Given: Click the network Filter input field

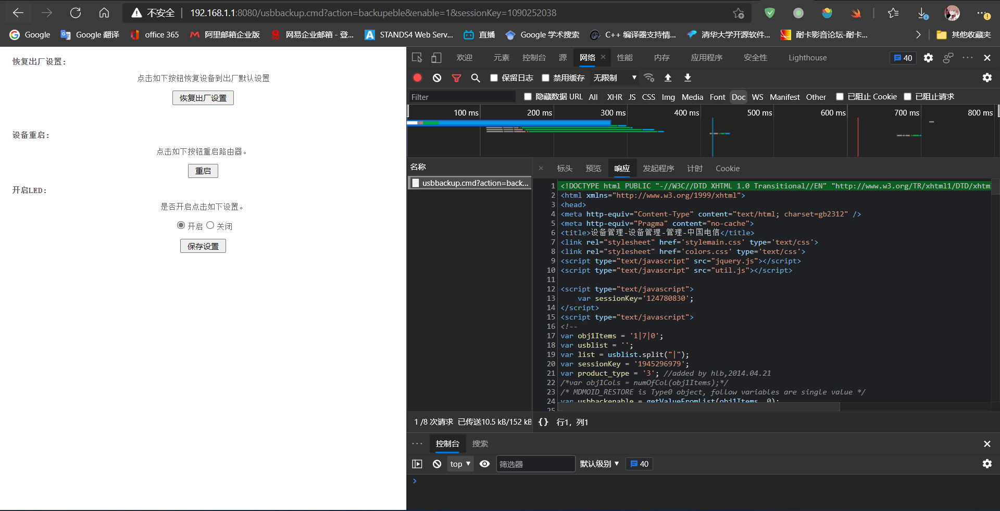Looking at the screenshot, I should [462, 97].
